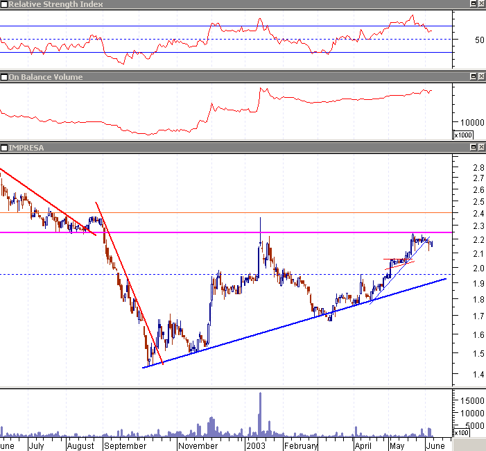Screen dimensions: 486x451
Task: Click the February label on date axis
Action: (301, 446)
